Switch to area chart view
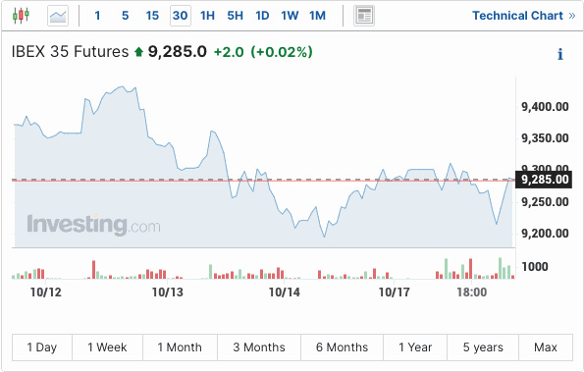Viewport: 584px width, 372px height. [x=58, y=16]
